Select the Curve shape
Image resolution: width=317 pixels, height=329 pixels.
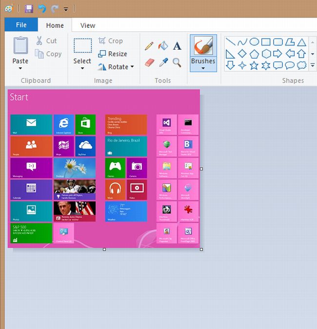pyautogui.click(x=242, y=42)
